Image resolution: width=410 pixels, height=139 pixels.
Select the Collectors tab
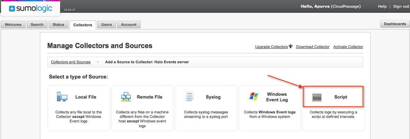click(83, 25)
